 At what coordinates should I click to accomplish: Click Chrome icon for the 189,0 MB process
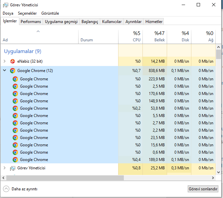15,160
